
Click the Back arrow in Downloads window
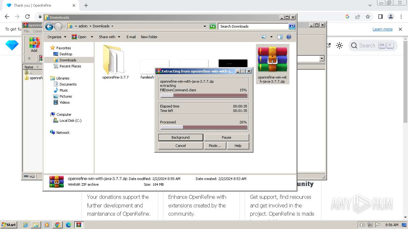[49, 26]
